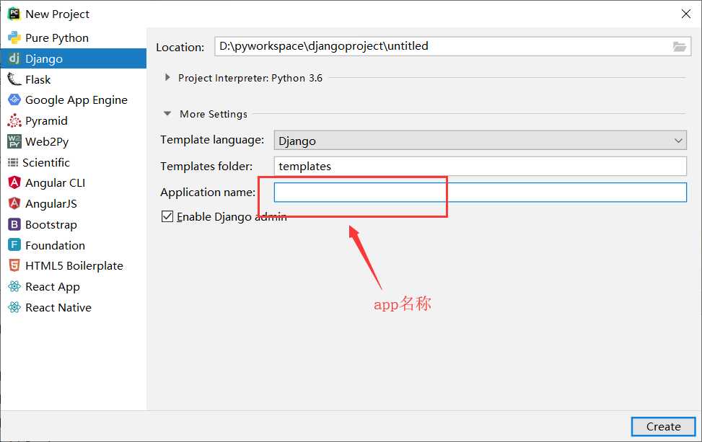The height and width of the screenshot is (442, 702).
Task: Click the Bootstrap B icon
Action: coord(14,224)
